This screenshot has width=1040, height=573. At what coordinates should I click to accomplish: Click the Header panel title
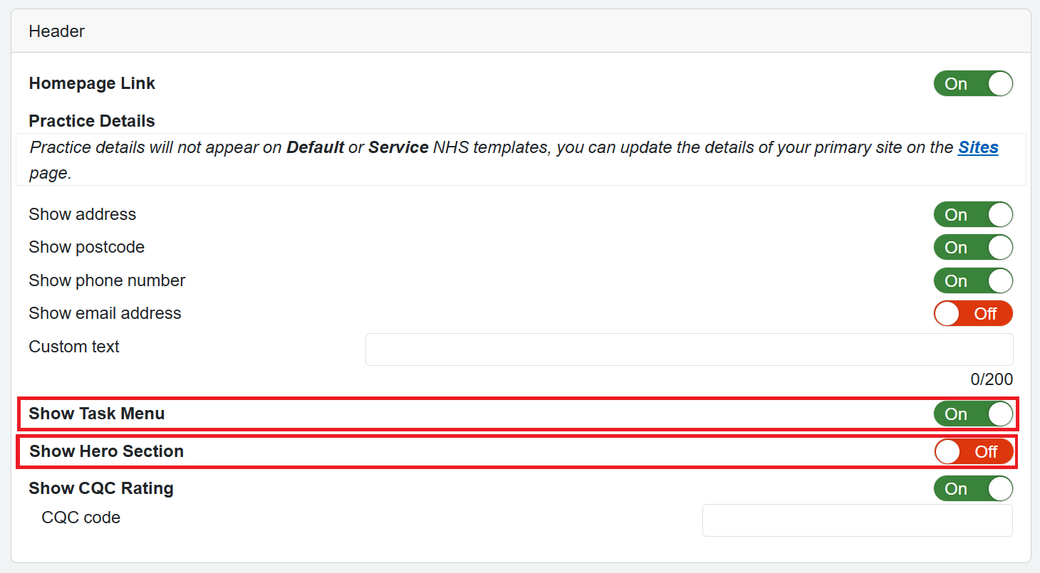57,31
